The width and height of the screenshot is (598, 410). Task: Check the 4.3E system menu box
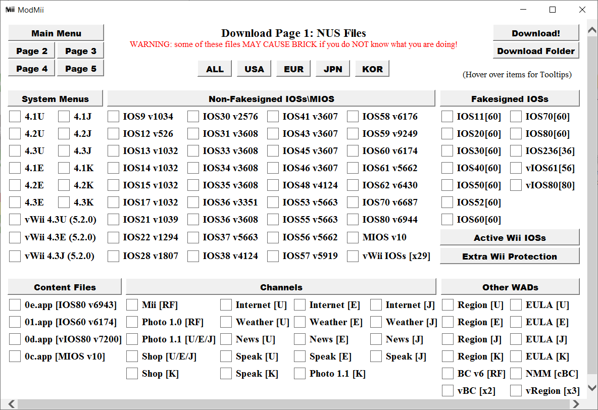coord(15,202)
